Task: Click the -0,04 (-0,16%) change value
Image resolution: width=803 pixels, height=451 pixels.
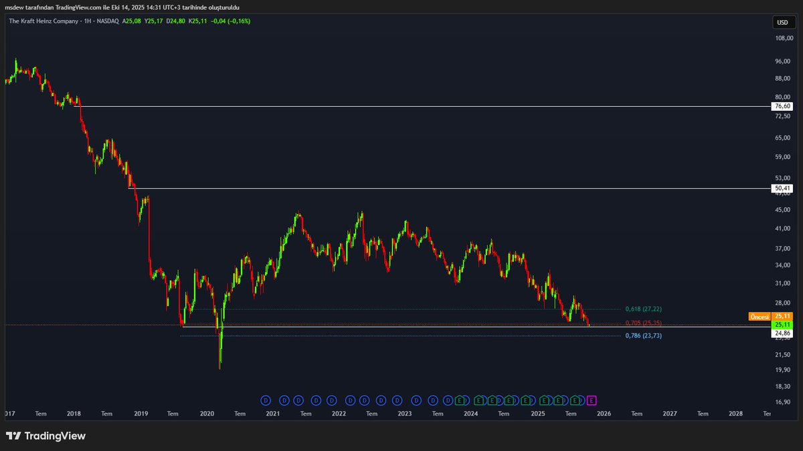Action: tap(231, 21)
